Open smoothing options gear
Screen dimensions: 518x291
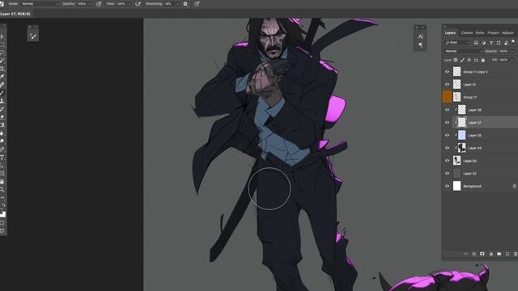tap(185, 4)
